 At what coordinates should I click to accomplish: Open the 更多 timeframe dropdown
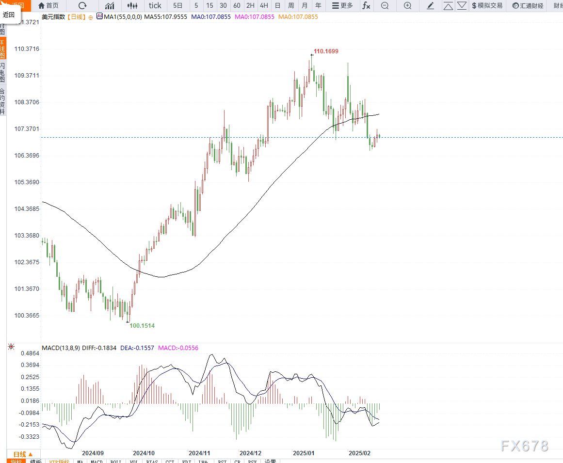[x=341, y=6]
